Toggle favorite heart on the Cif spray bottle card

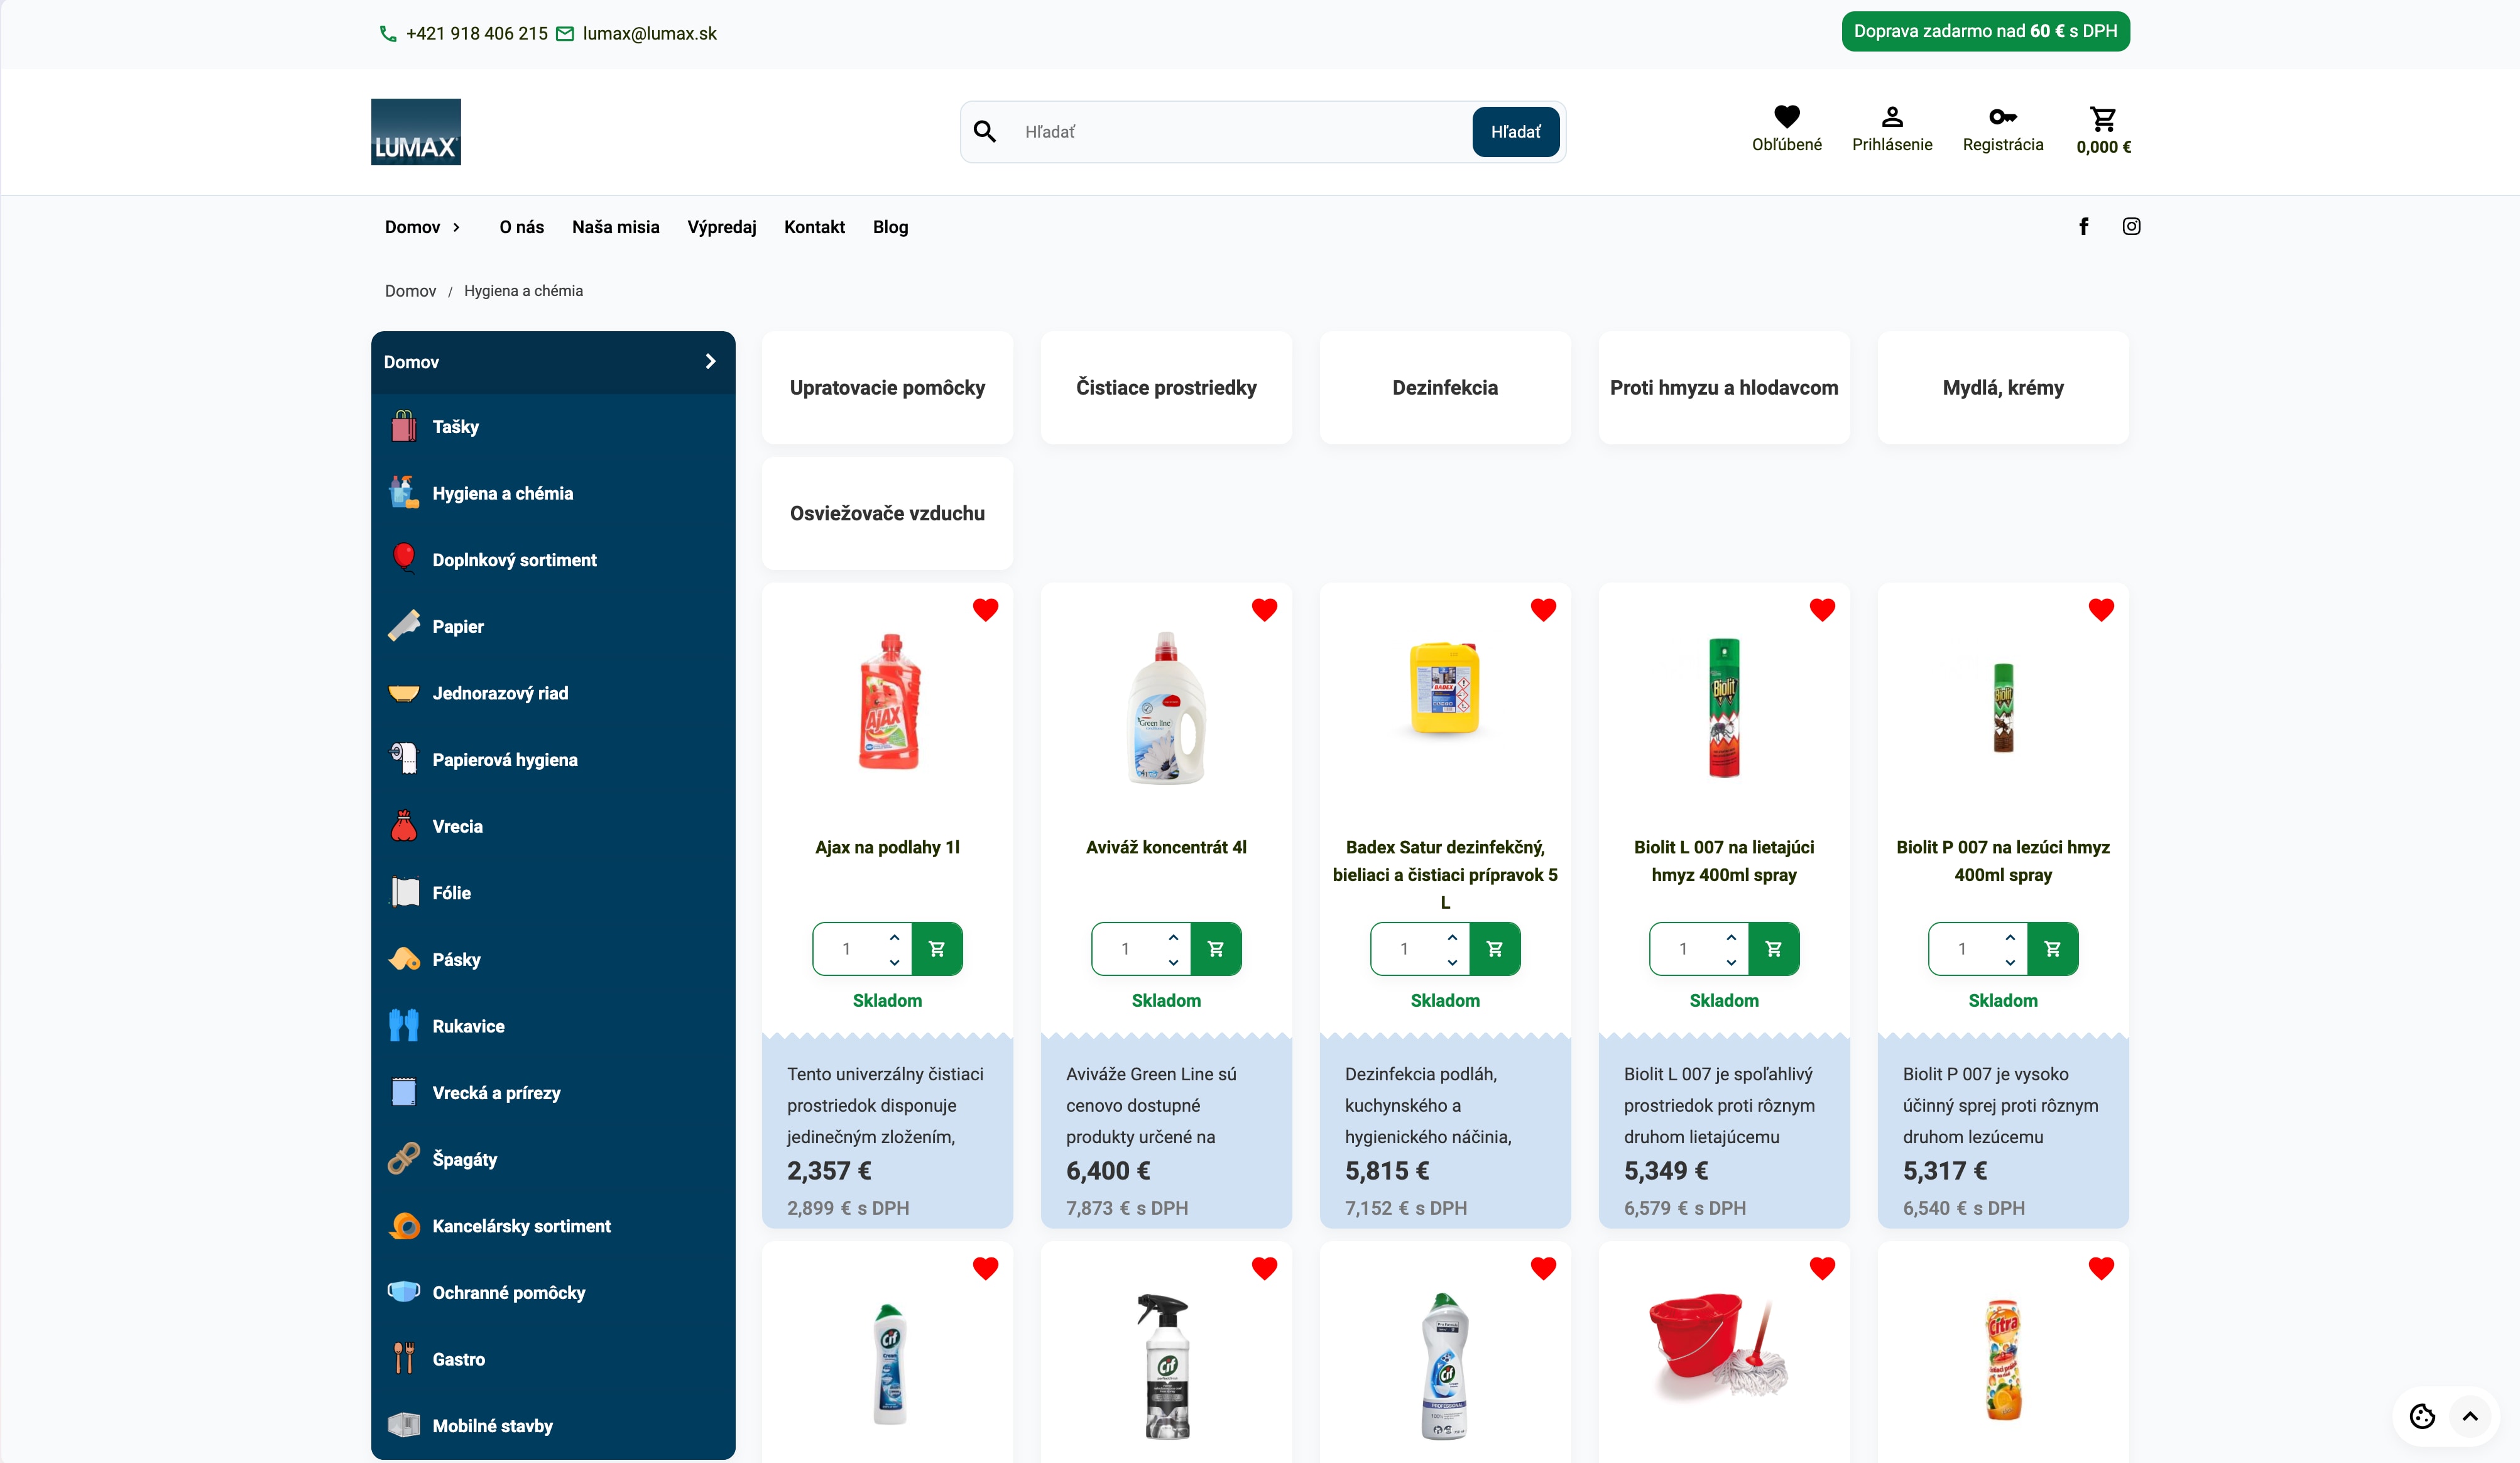coord(1264,1268)
